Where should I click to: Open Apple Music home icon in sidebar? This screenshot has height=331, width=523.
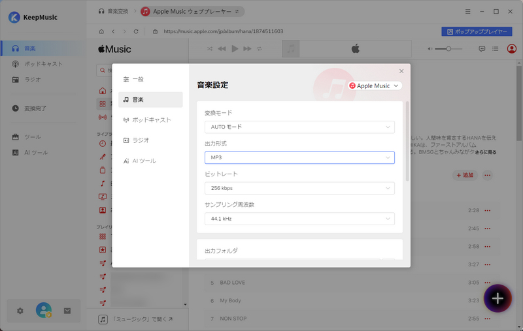103,91
